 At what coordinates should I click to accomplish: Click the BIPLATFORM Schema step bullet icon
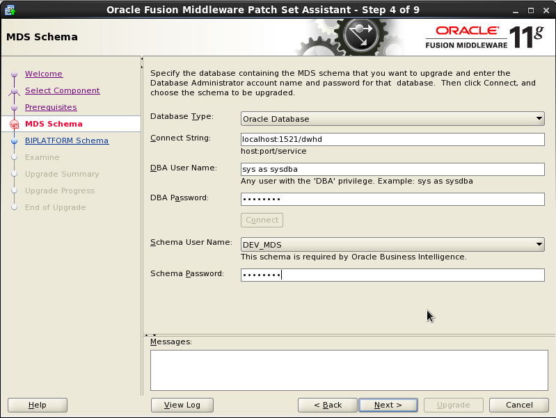[14, 141]
